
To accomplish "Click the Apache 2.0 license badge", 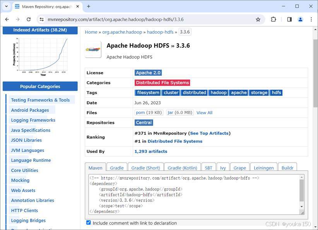I will 148,73.
